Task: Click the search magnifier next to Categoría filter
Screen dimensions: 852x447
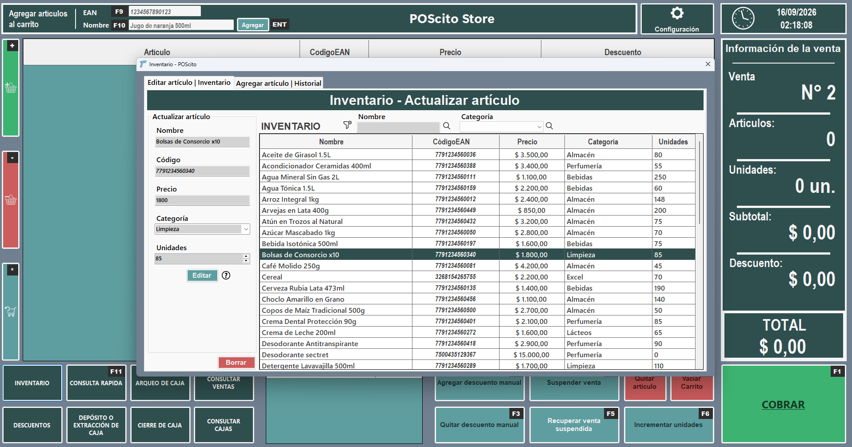Action: (549, 126)
